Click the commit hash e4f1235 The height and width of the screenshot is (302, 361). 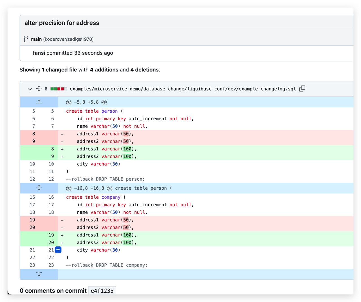pos(102,291)
